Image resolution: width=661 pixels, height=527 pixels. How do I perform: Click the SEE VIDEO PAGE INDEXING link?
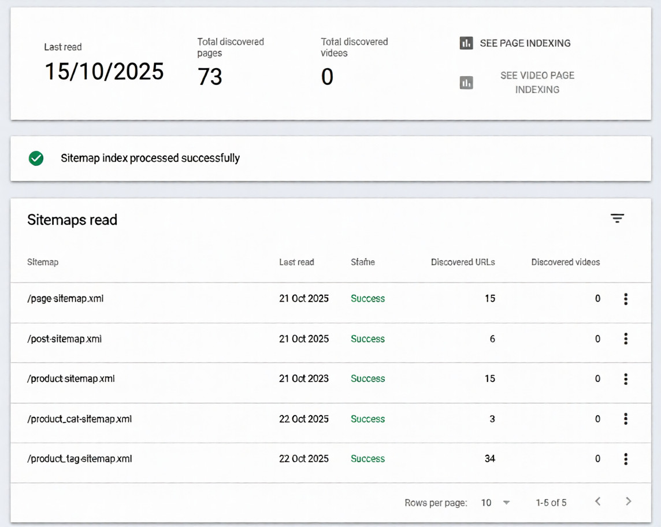537,82
